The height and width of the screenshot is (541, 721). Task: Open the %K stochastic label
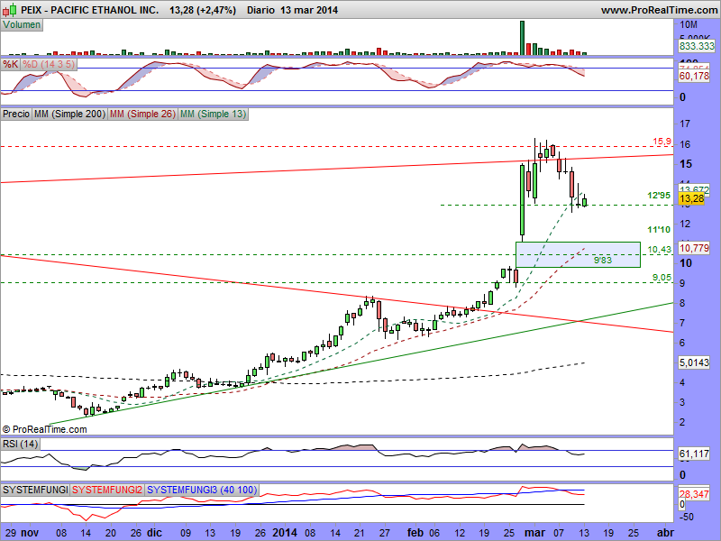pos(11,64)
